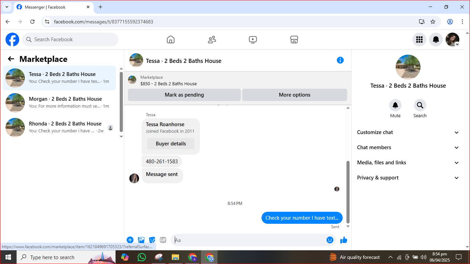
Task: Click More options button
Action: click(x=295, y=95)
